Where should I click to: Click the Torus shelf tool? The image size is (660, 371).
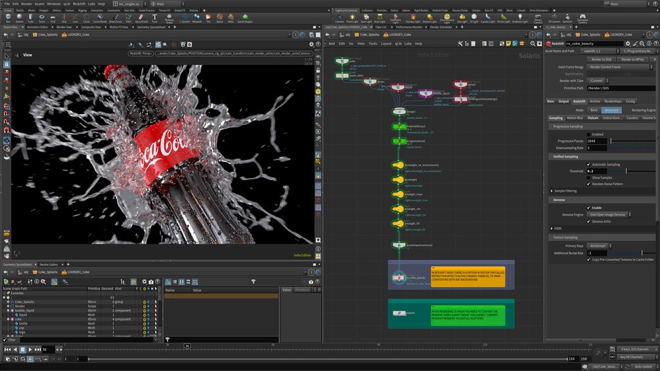[x=42, y=18]
